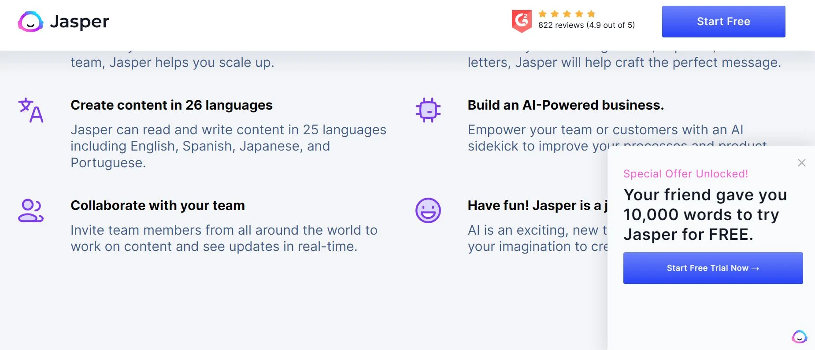Click the team collaboration people icon
Viewport: 815px width, 350px height.
pyautogui.click(x=31, y=210)
